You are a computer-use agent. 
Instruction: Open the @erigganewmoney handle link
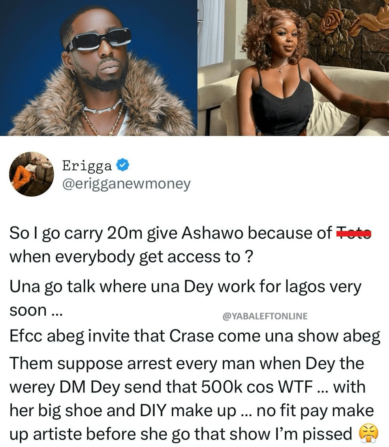click(x=126, y=184)
